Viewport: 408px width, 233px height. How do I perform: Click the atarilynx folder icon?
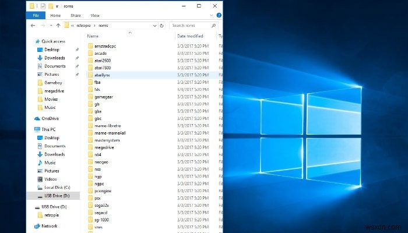tap(90, 75)
